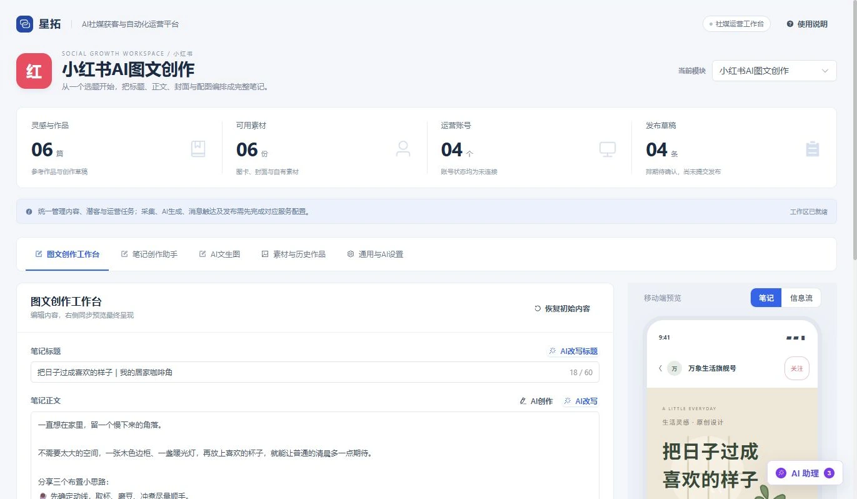Select 信息流 preview mode toggle

(x=801, y=298)
